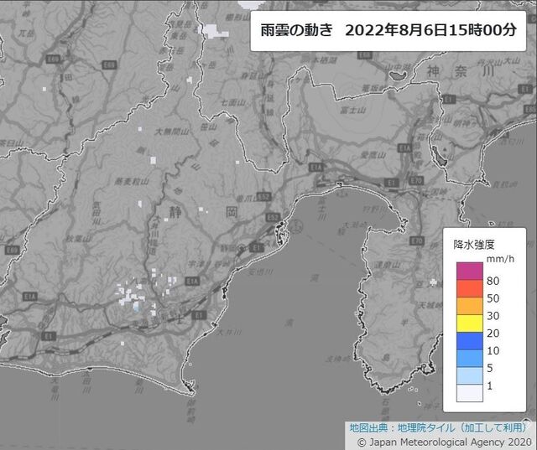Click the yellow 20-30 mm/h legend swatch
Viewport: 537px width, 450px height.
tap(470, 323)
